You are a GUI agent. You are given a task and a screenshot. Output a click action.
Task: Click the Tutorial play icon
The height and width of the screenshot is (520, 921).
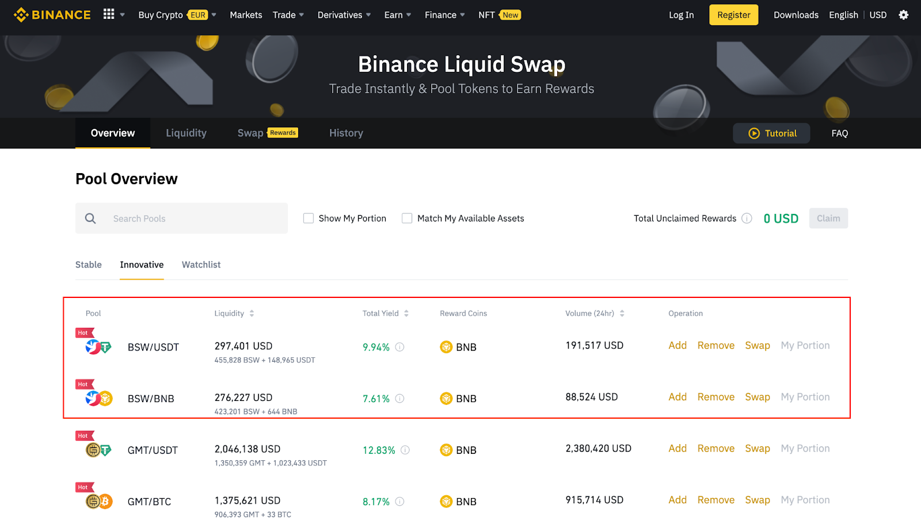click(x=754, y=133)
